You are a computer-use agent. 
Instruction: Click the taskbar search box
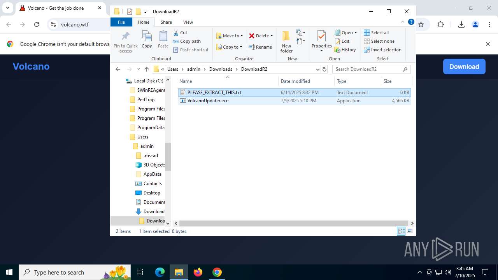point(75,272)
